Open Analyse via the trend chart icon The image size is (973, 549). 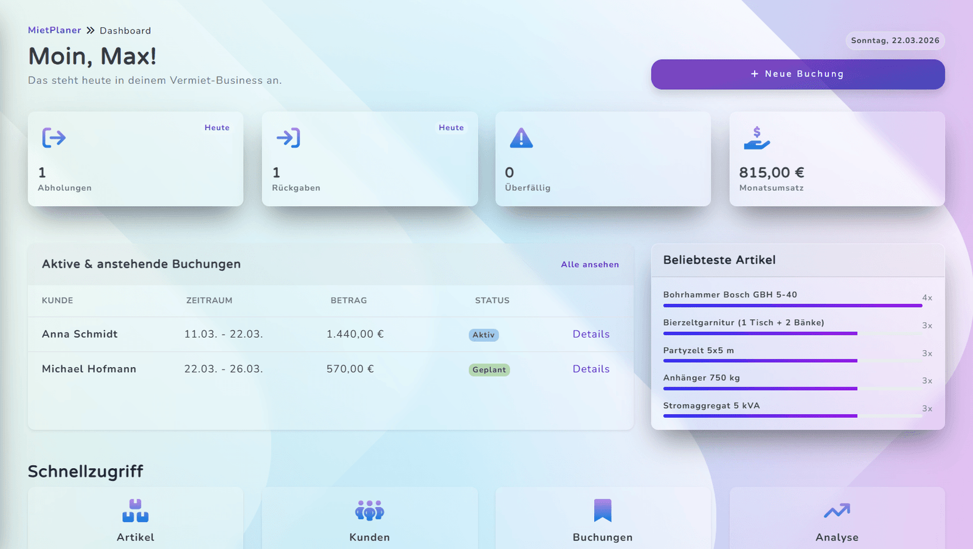(x=837, y=511)
